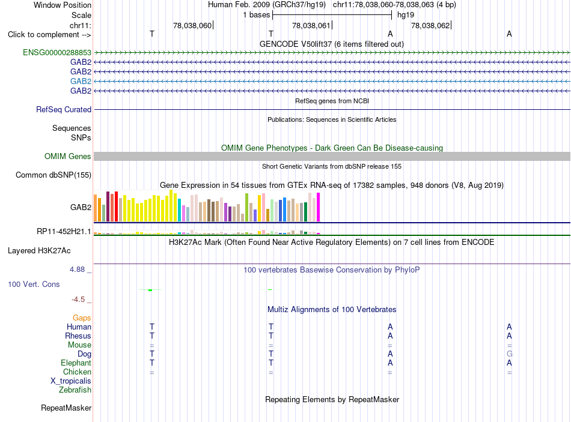The height and width of the screenshot is (422, 571).
Task: Select the Rhesus species label
Action: coord(78,336)
